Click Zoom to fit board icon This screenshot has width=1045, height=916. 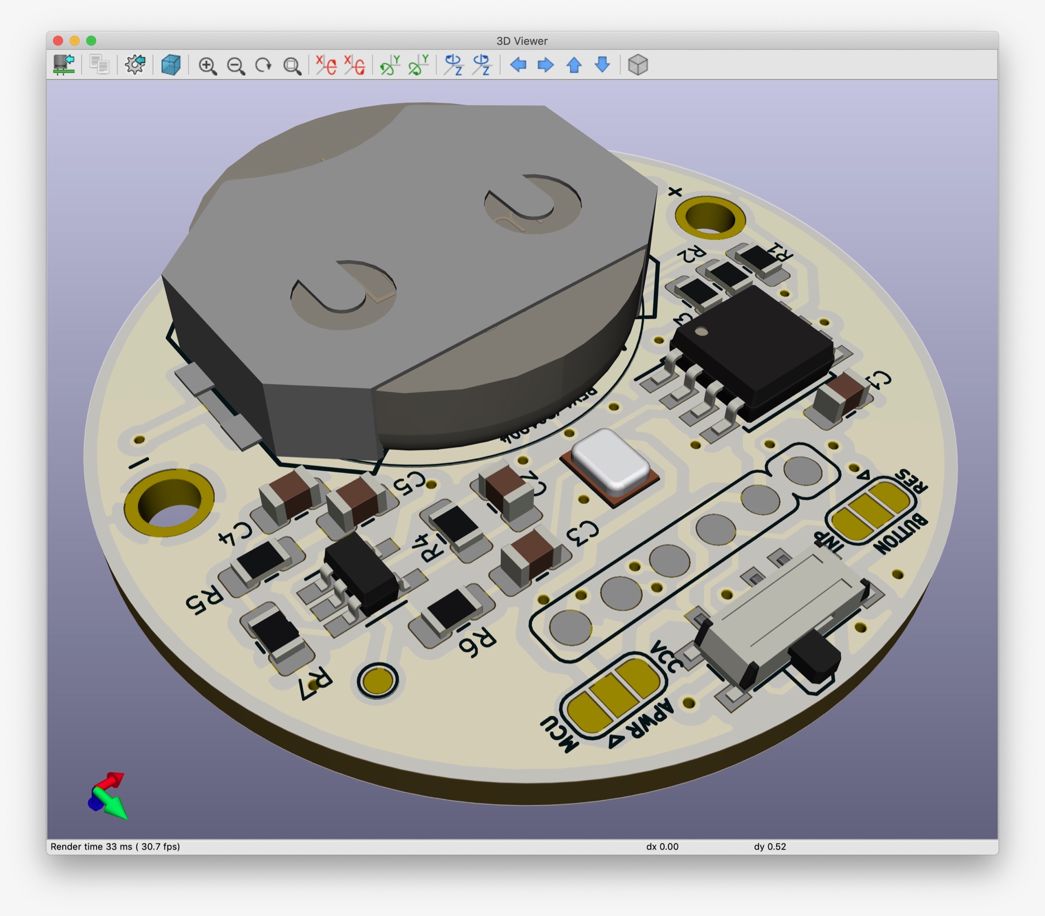point(292,65)
